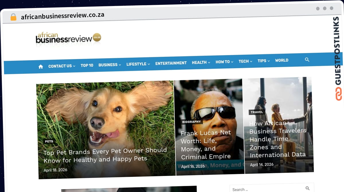Click the April 14, 2026 date
Image resolution: width=344 pixels, height=192 pixels.
262,164
